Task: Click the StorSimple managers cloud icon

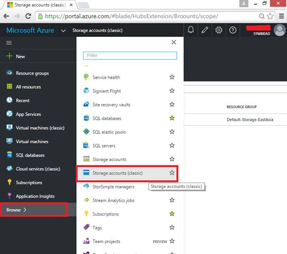Action: pos(86,186)
